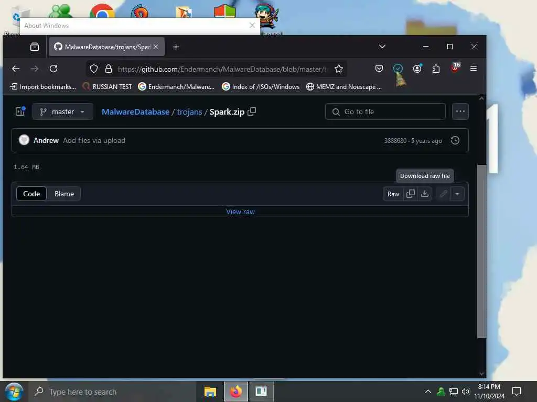Expand the GitHub file tree panel
537x402 pixels.
[20, 111]
